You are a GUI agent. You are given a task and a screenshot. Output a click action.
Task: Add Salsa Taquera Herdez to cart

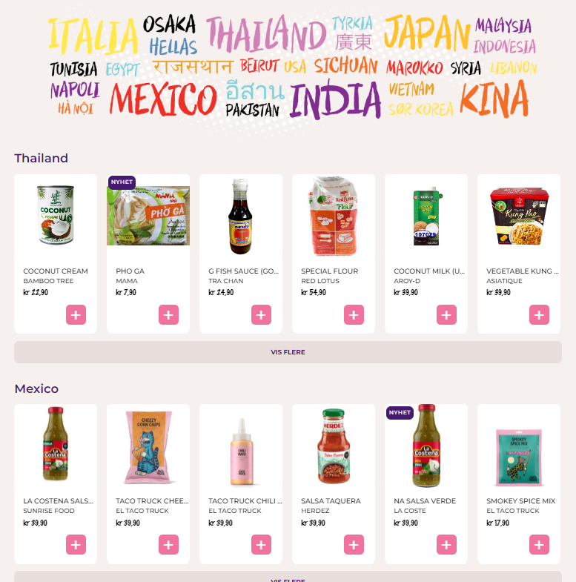pos(354,544)
